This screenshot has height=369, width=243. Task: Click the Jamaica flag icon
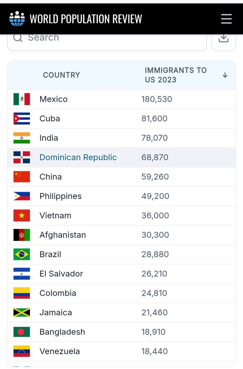pos(22,312)
